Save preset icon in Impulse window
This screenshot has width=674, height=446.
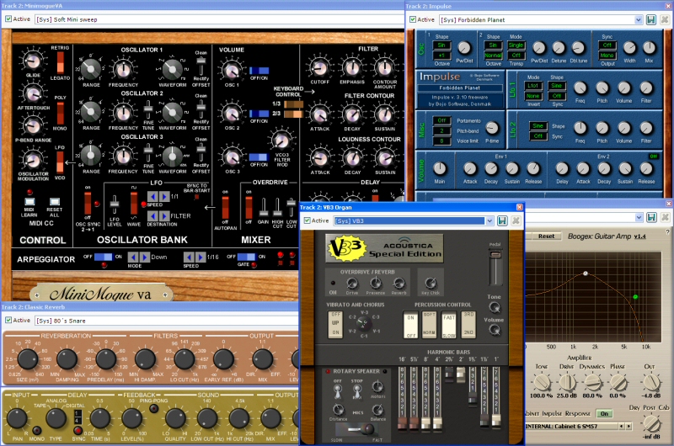tap(650, 19)
